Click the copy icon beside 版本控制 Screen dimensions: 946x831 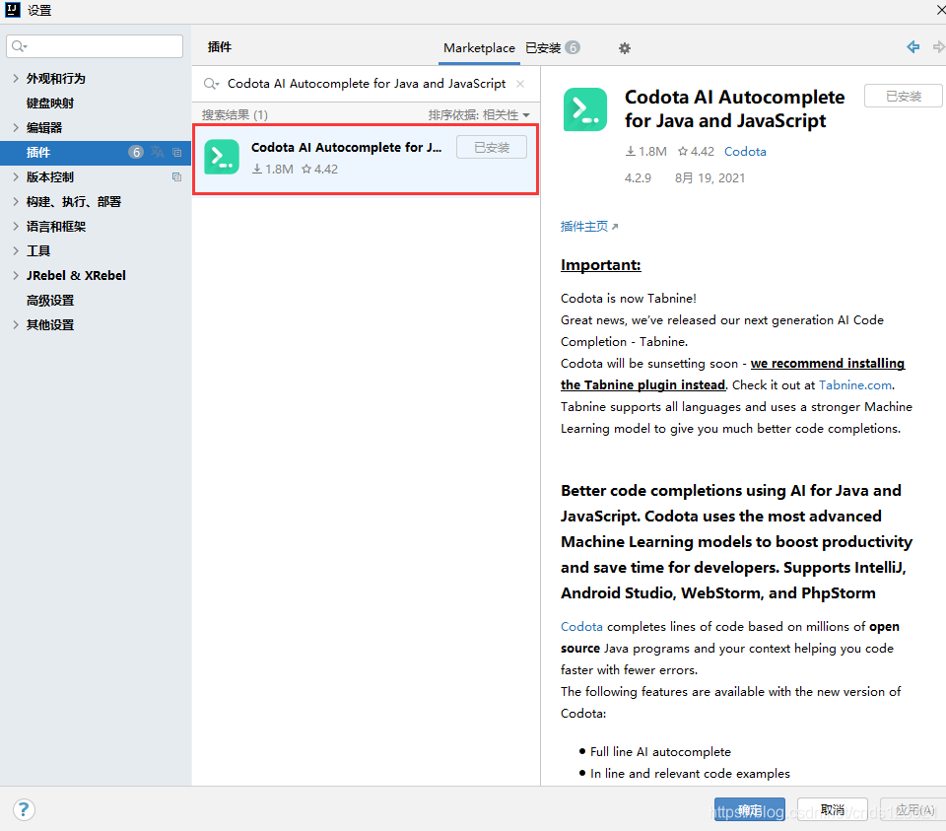(x=176, y=176)
